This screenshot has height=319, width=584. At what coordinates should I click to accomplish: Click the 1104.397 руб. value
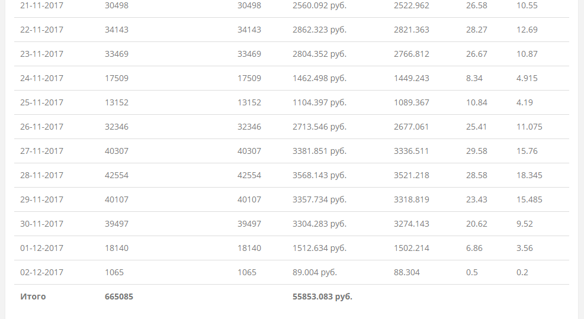coord(319,102)
